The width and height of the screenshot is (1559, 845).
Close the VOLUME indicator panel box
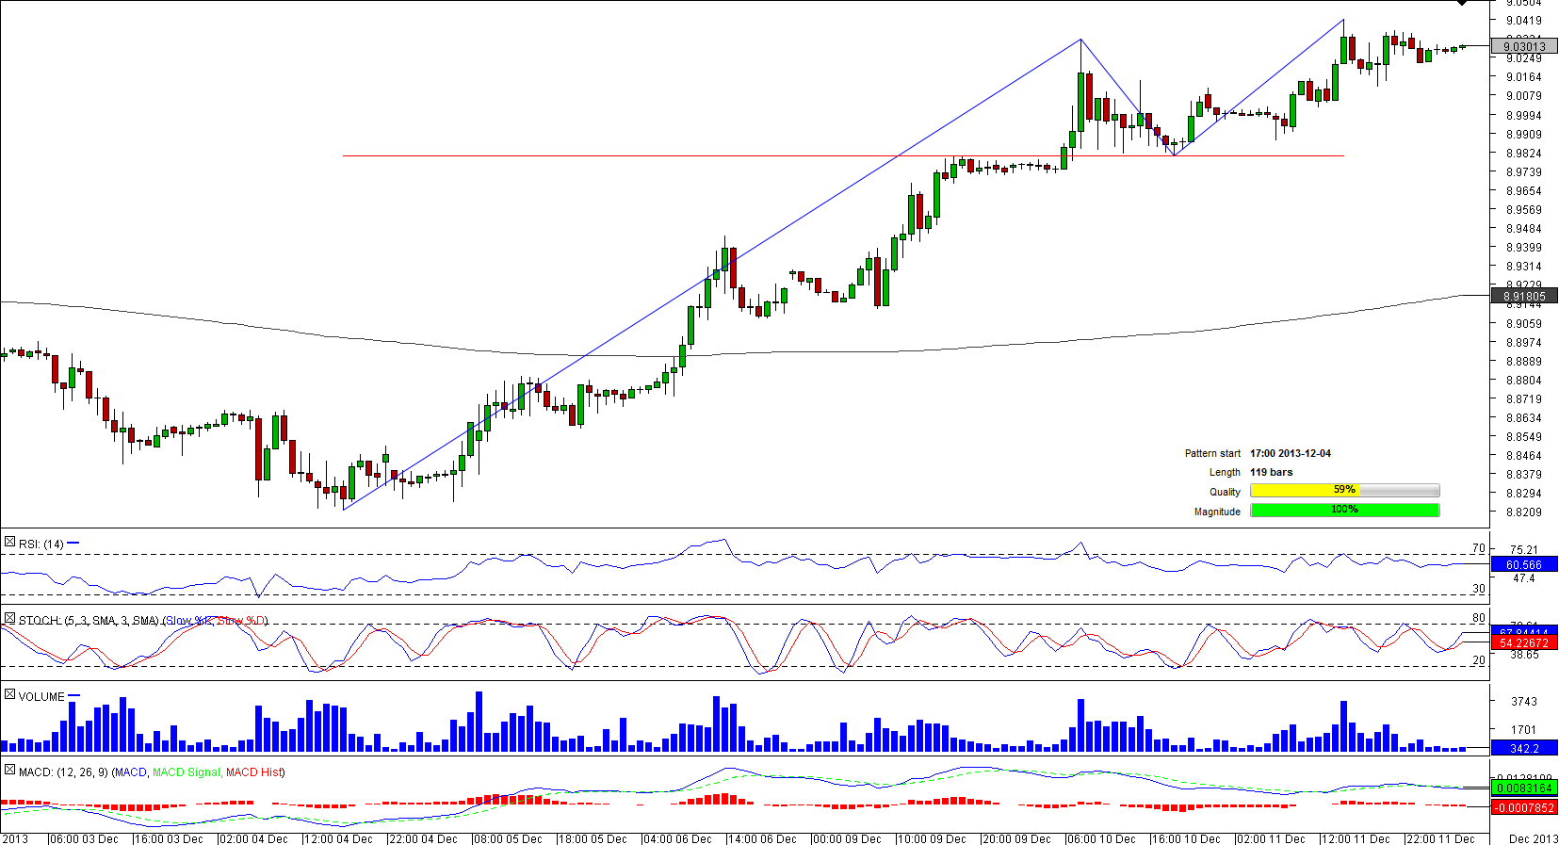point(9,694)
